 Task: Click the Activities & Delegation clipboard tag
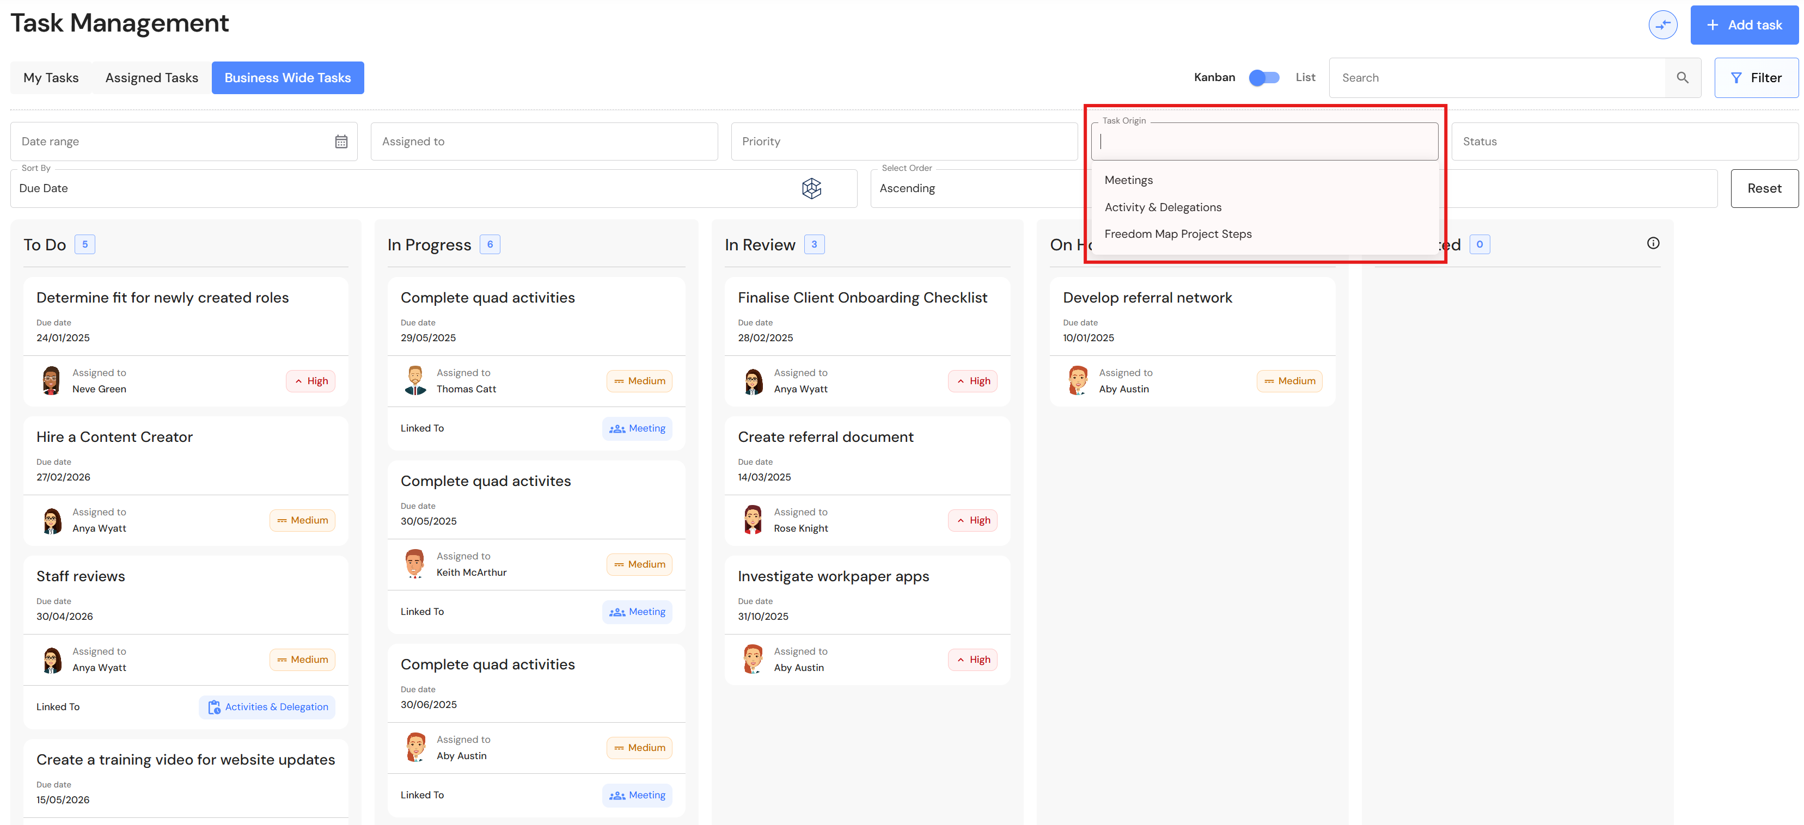[267, 707]
